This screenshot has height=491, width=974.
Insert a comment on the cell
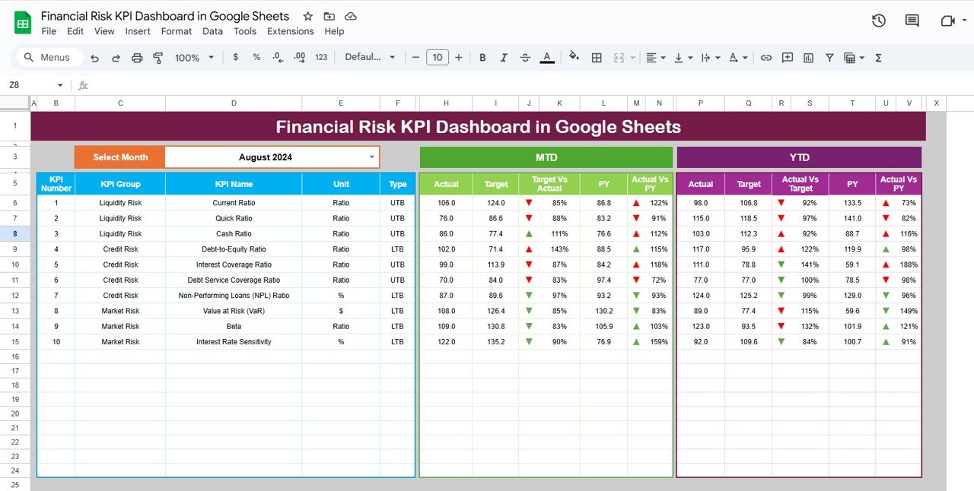(x=788, y=57)
